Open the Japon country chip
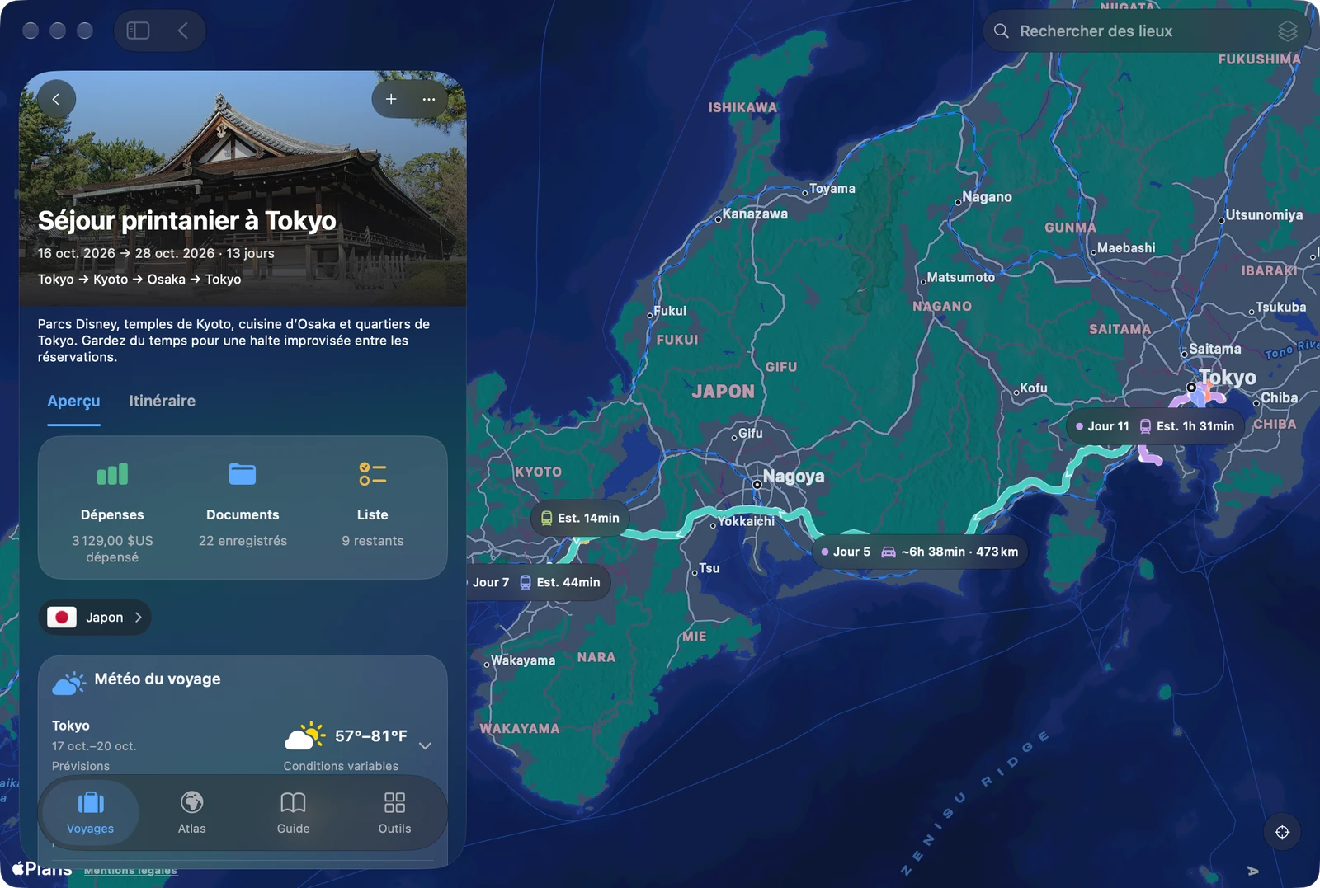The image size is (1320, 888). (x=95, y=618)
